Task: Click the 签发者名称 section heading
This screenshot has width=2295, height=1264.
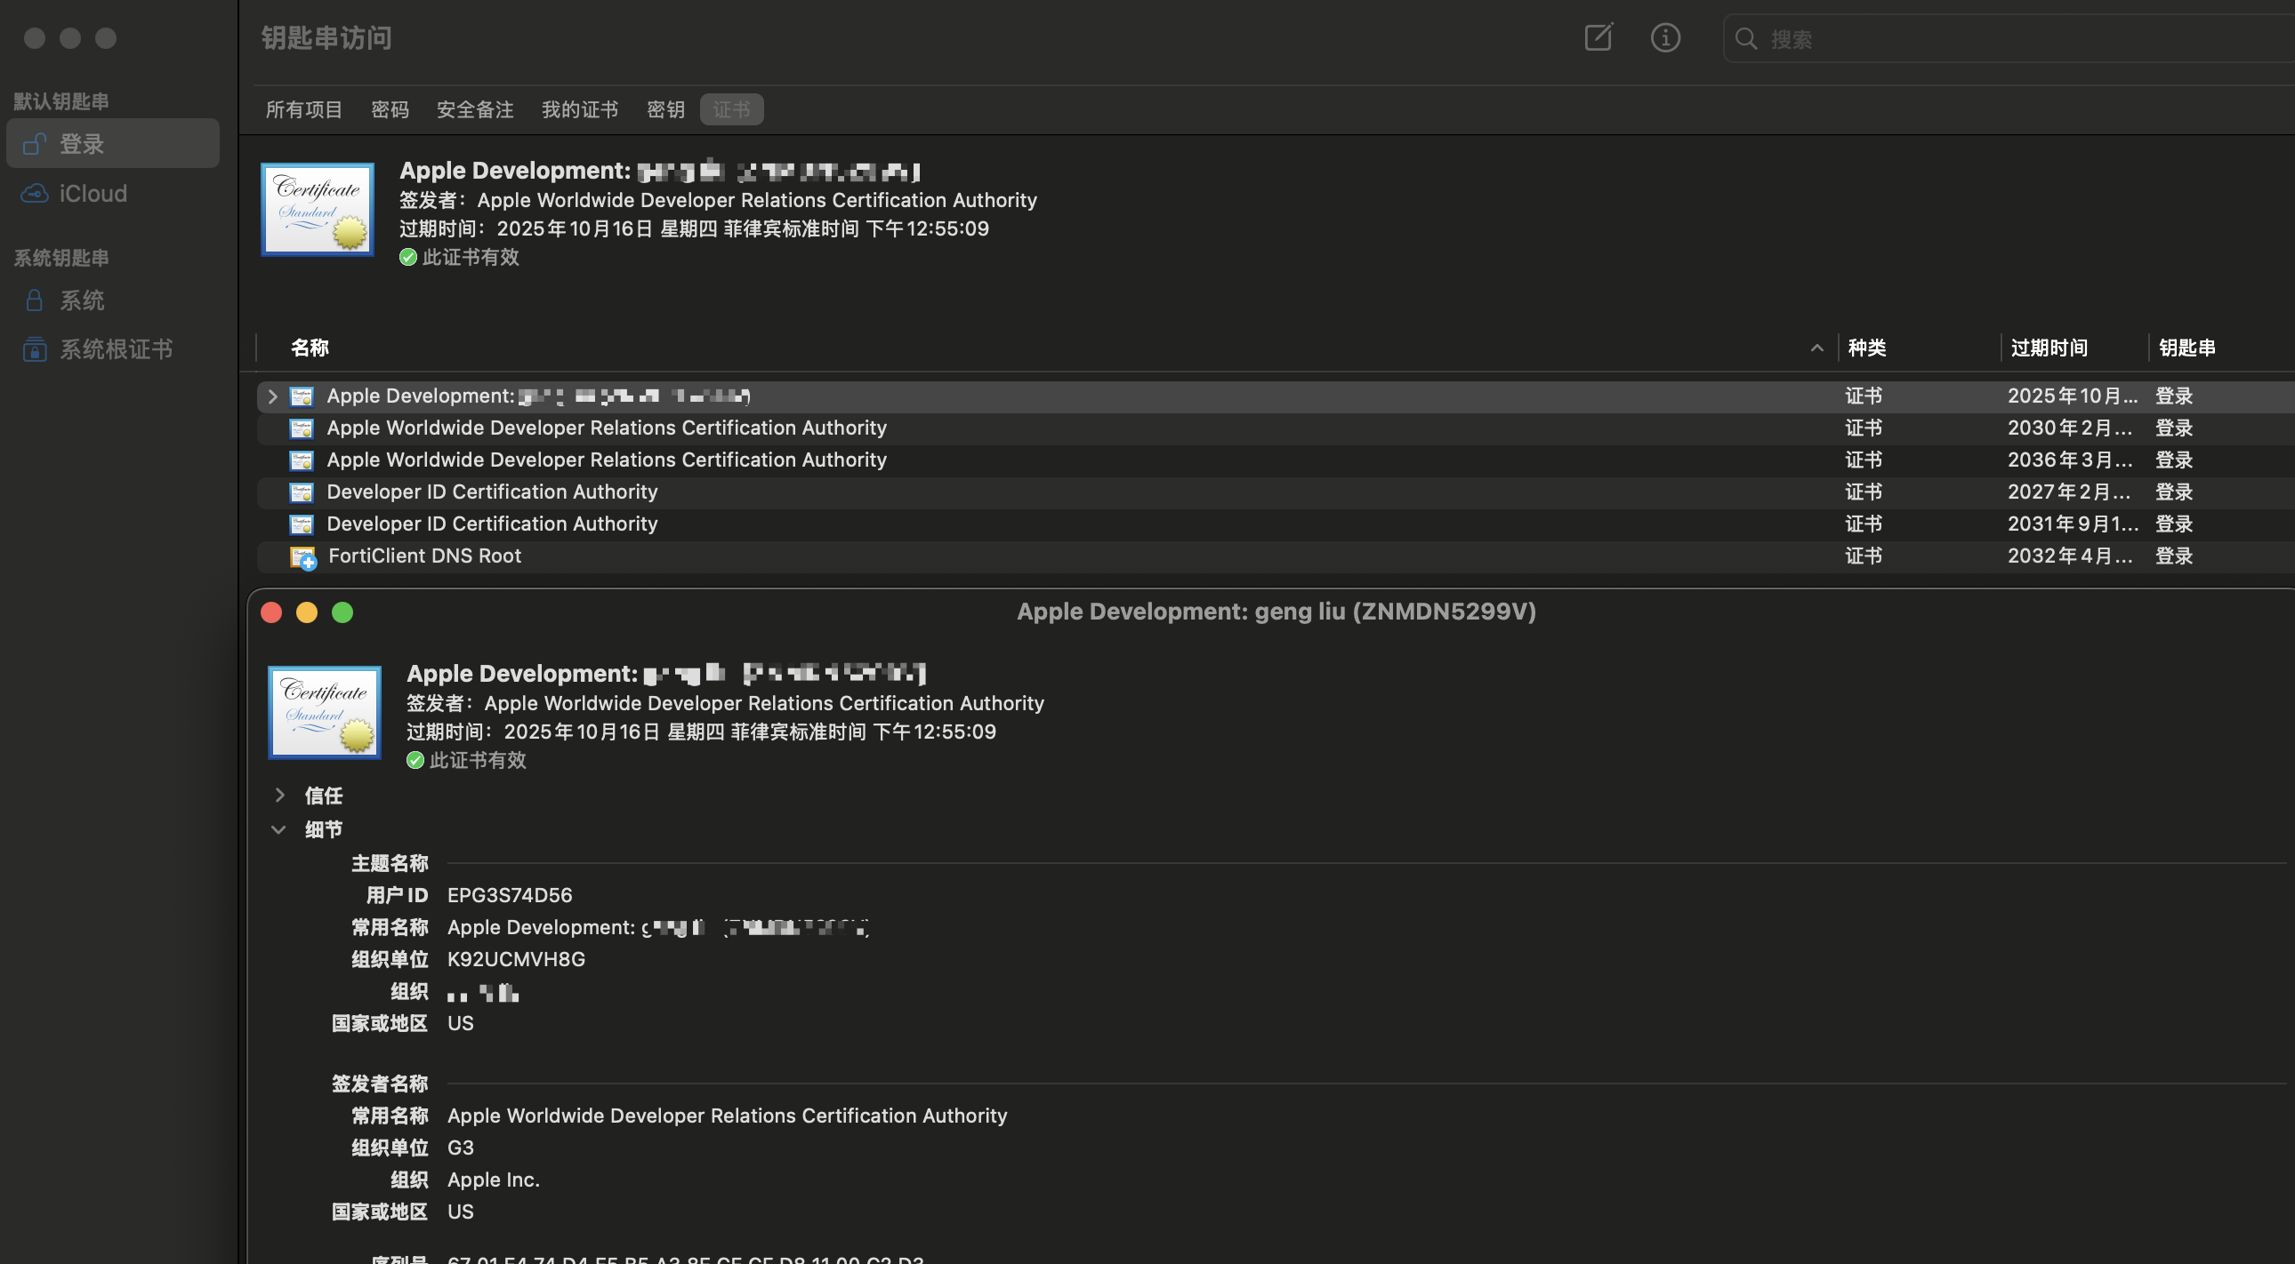Action: point(380,1084)
